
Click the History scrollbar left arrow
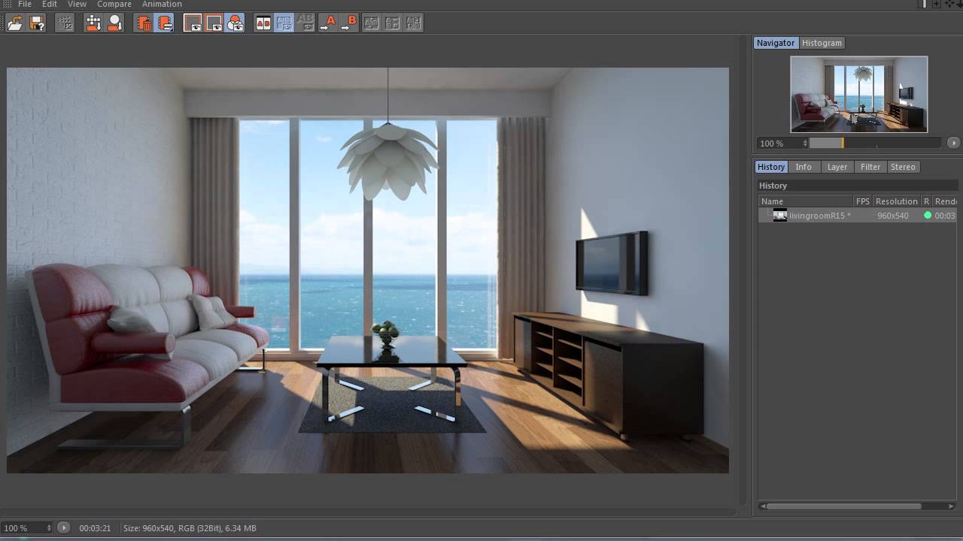click(763, 506)
